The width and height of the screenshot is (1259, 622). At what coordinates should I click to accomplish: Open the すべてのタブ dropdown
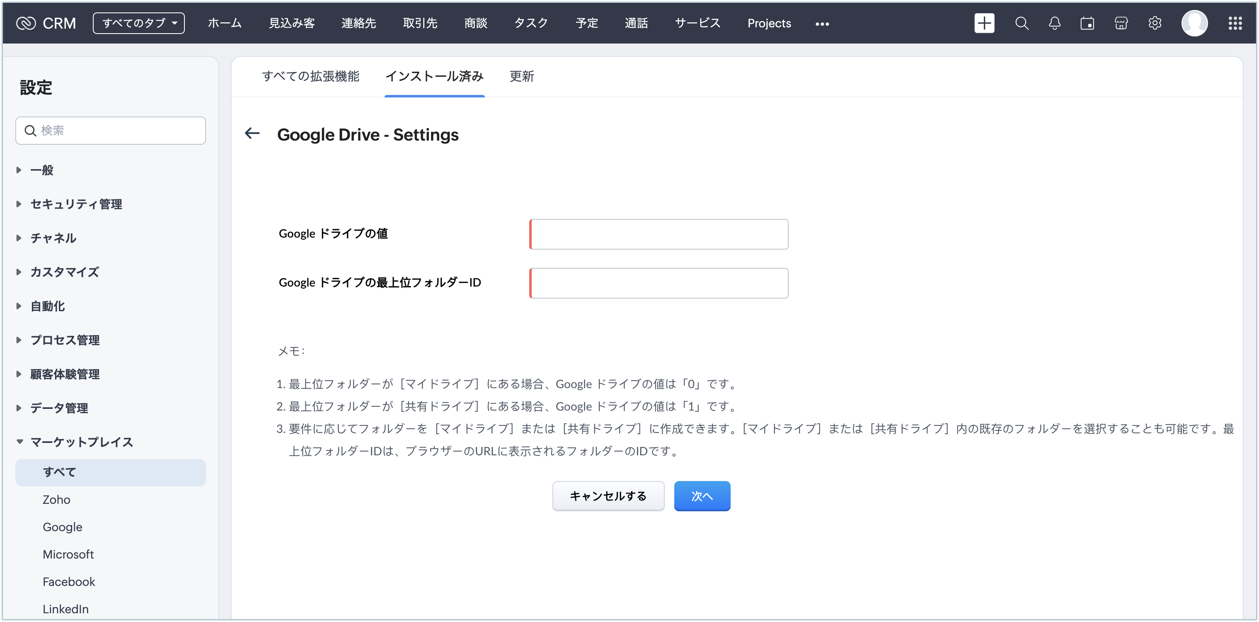click(139, 23)
